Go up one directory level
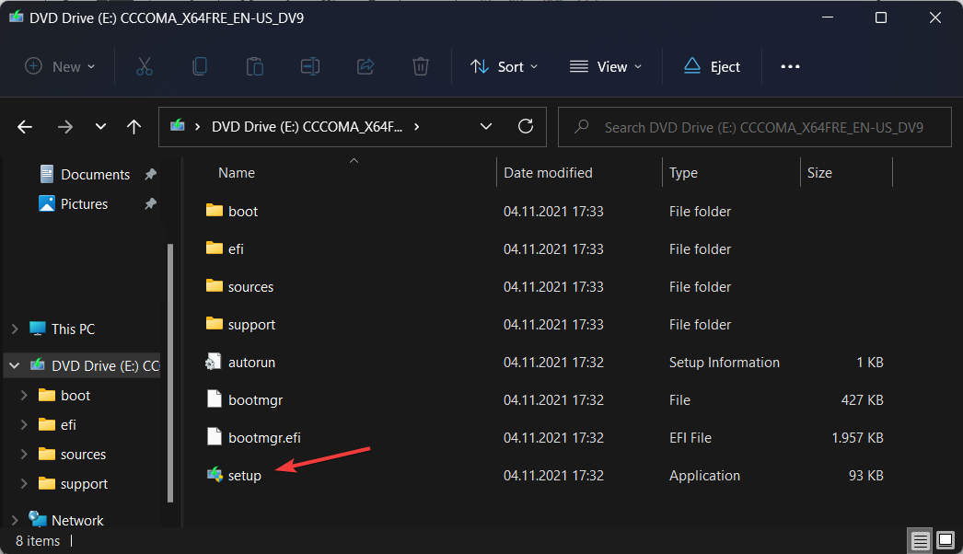Viewport: 963px width, 554px height. (x=133, y=127)
